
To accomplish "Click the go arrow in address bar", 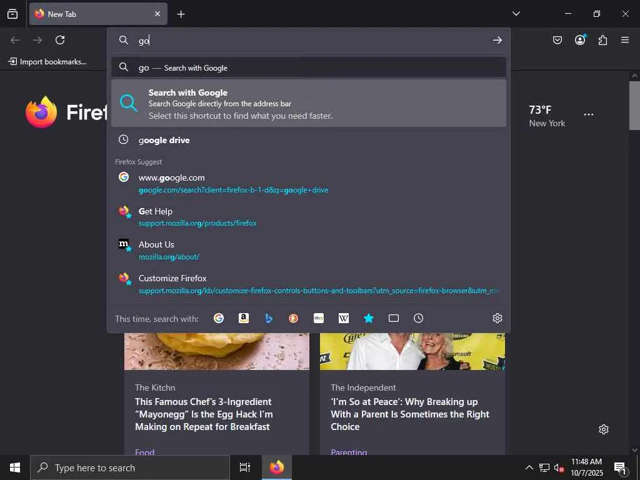I will [497, 40].
